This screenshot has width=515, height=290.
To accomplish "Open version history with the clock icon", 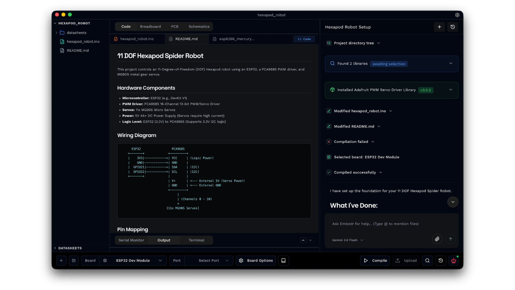I will click(440, 260).
